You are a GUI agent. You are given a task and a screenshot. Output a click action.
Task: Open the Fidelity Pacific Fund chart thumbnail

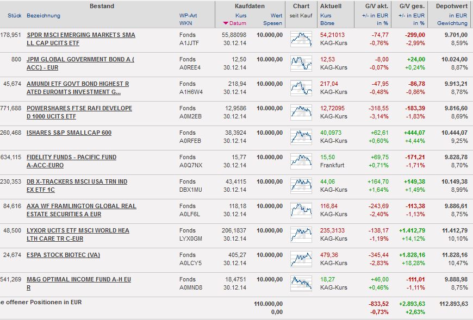coord(301,161)
